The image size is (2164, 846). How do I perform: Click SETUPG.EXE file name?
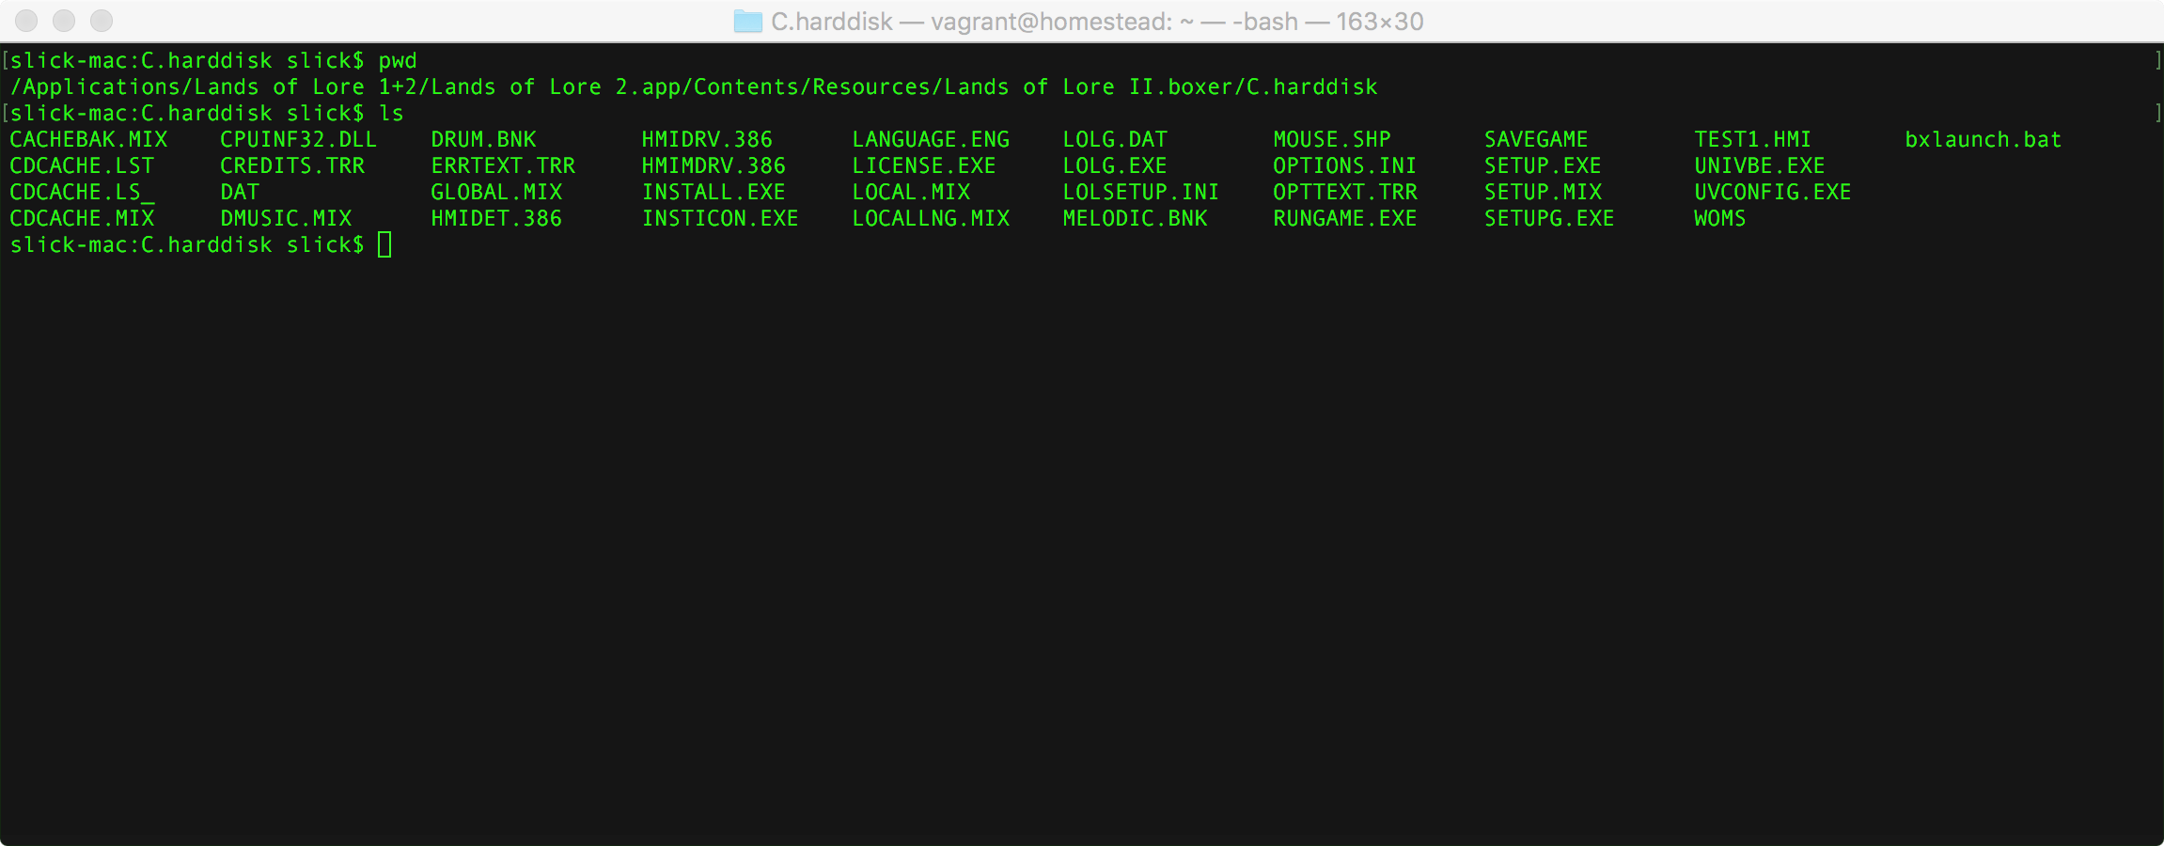pos(1549,219)
